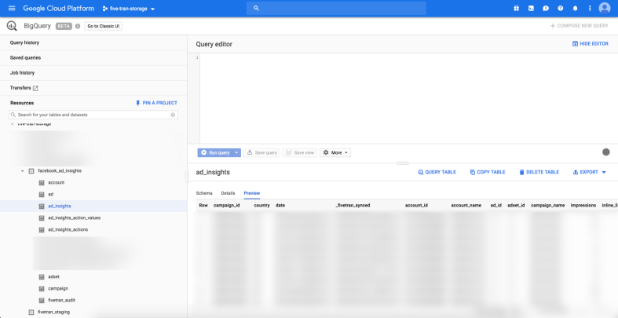Screen dimensions: 618x318
Task: Click the dataset icon beside facebook_ad_insights
Action: point(31,171)
